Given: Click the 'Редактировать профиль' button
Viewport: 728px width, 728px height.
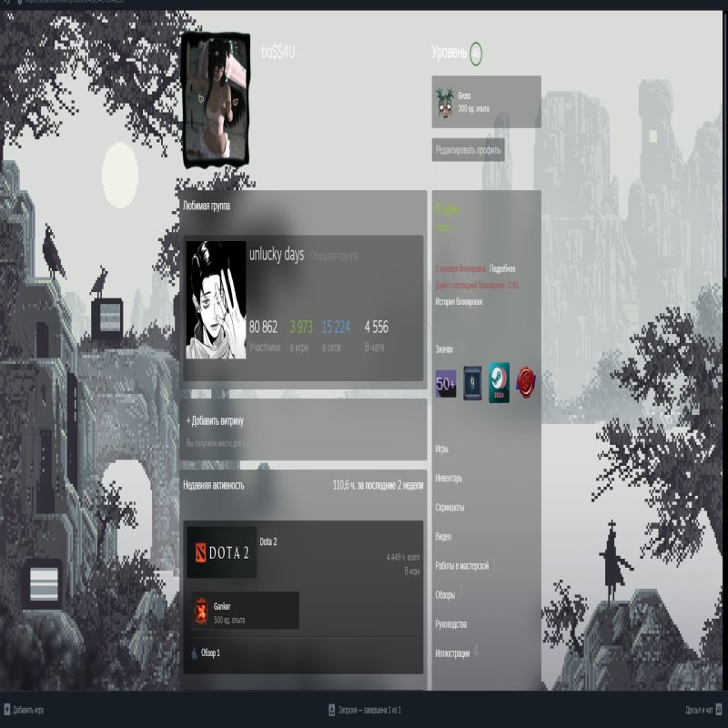Looking at the screenshot, I should pyautogui.click(x=468, y=150).
